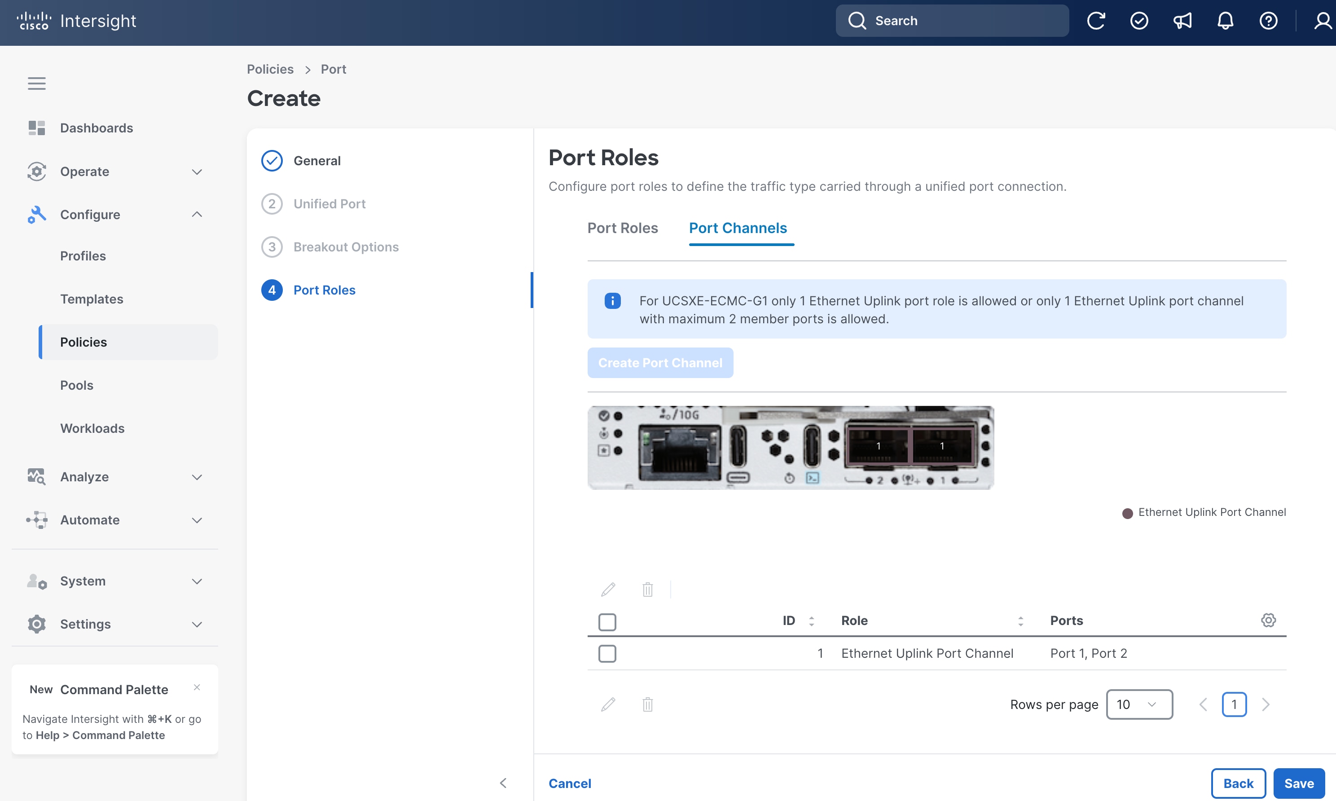Click the refresh icon in header
The image size is (1336, 801).
pyautogui.click(x=1096, y=21)
